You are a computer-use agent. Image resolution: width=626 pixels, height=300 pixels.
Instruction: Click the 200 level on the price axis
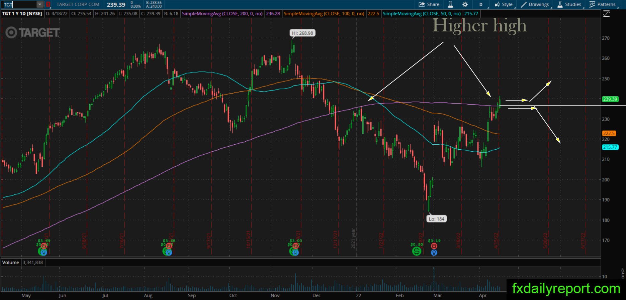pos(606,180)
